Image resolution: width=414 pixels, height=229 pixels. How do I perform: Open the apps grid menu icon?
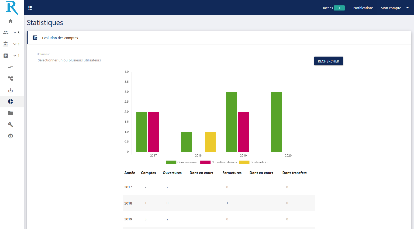[x=30, y=8]
